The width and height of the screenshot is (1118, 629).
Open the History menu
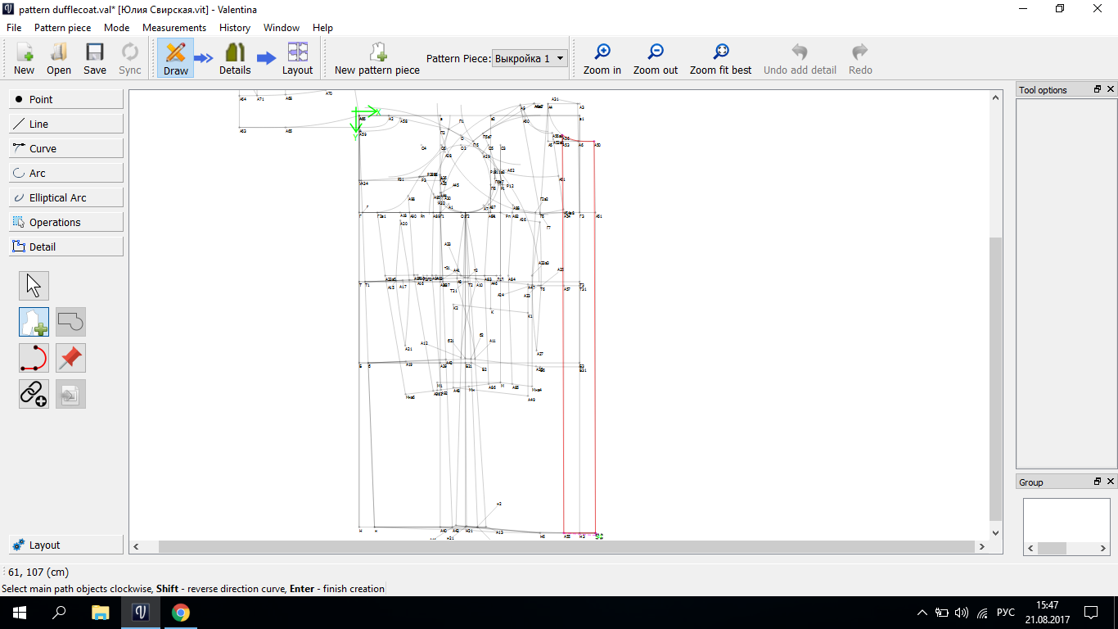pos(235,27)
